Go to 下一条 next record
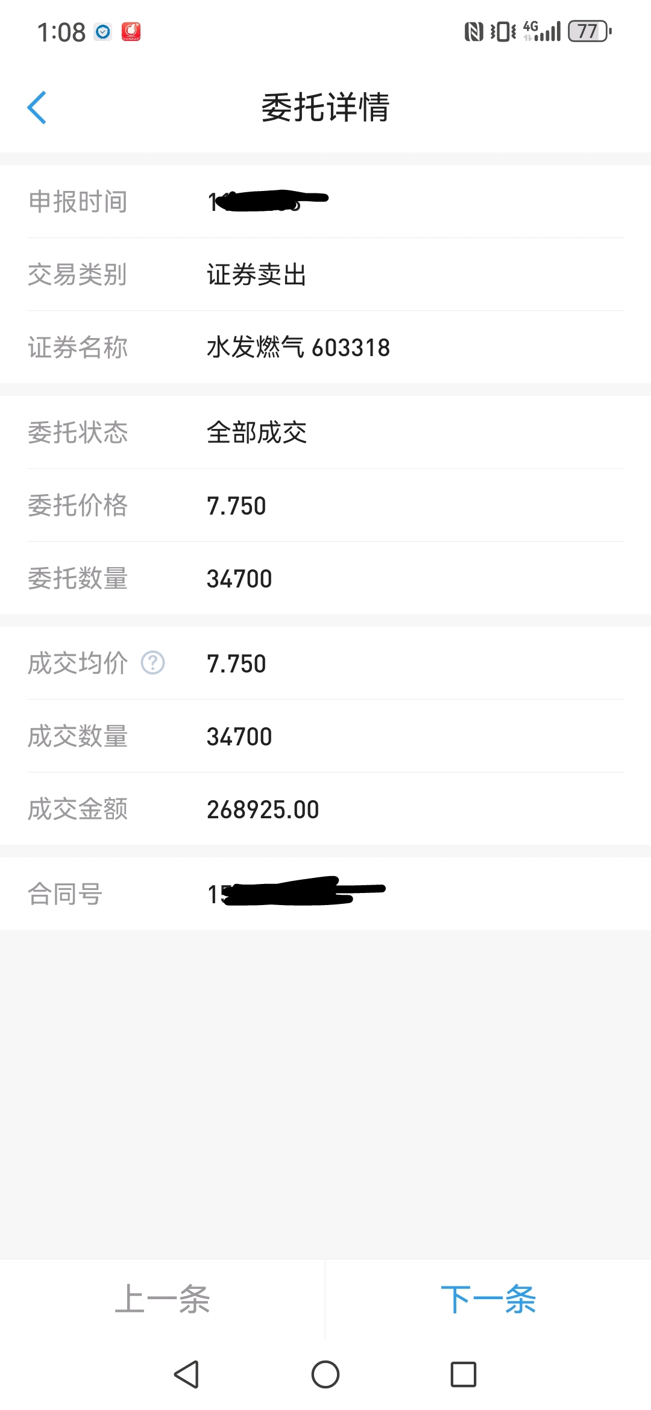This screenshot has height=1410, width=651. point(488,1299)
